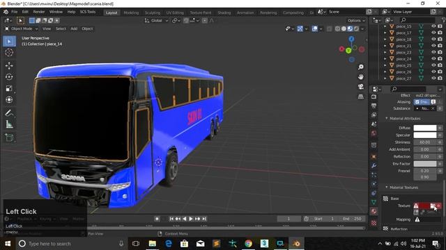Browse for Base texture file folder icon
The width and height of the screenshot is (446, 250).
point(433,206)
